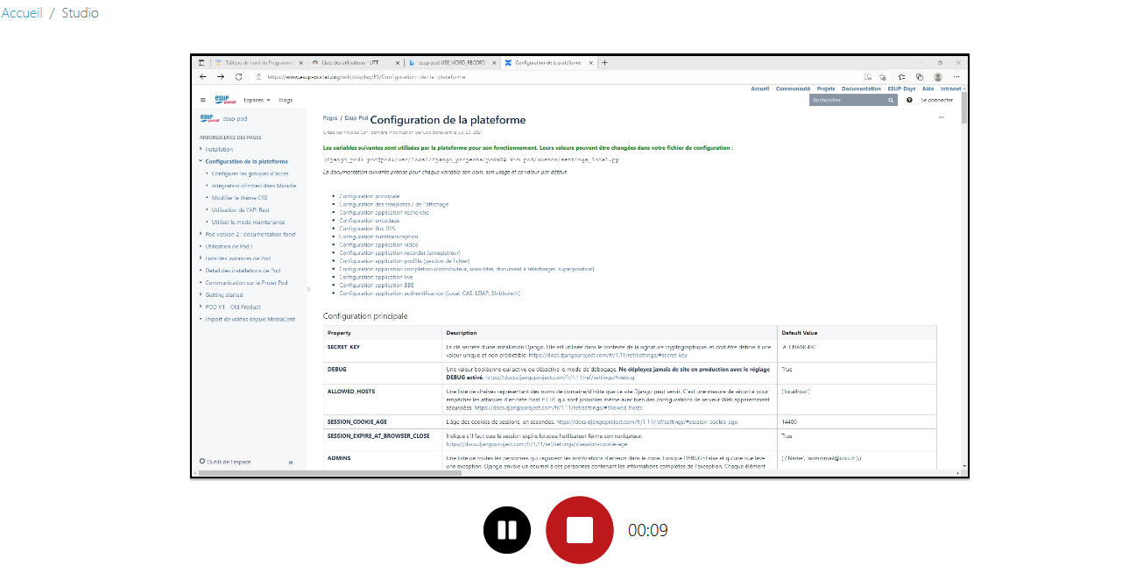Click the browser back arrow icon
Viewport: 1122px width, 587px height.
pos(203,77)
